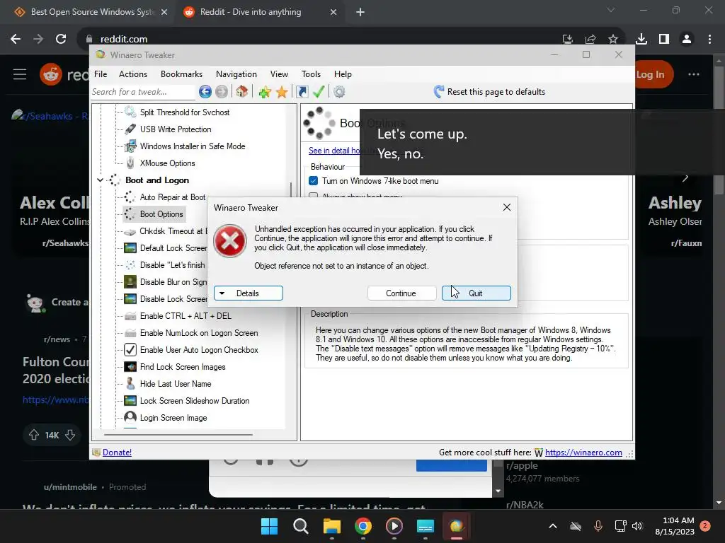Select Enable CTRL + ALT + DEL item
This screenshot has width=725, height=543.
185,316
